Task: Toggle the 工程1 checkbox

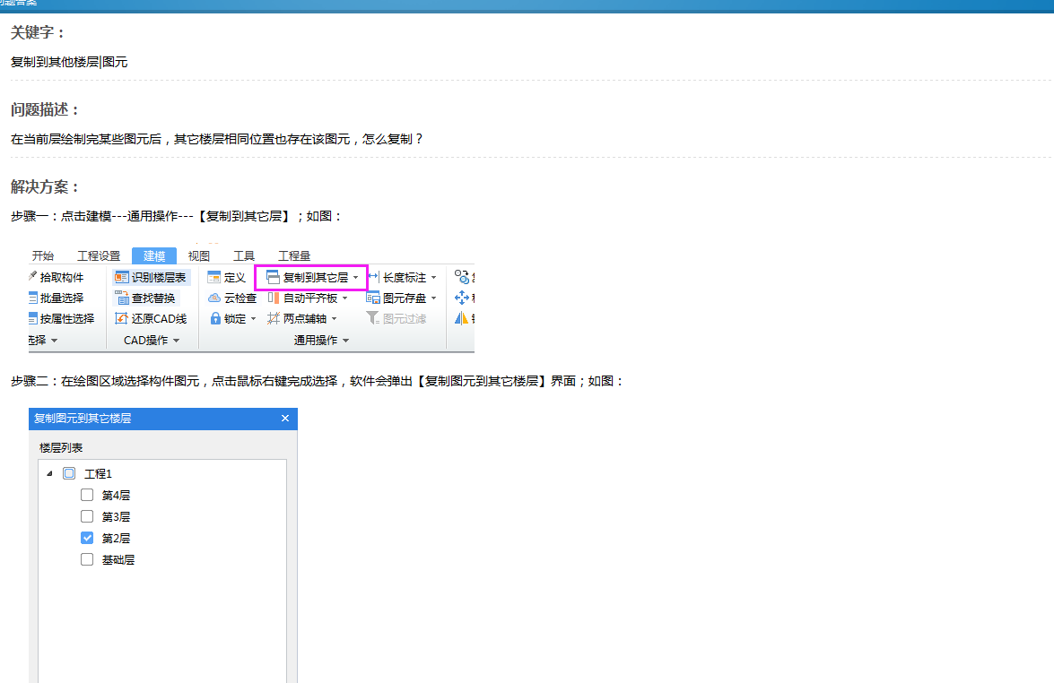Action: coord(69,473)
